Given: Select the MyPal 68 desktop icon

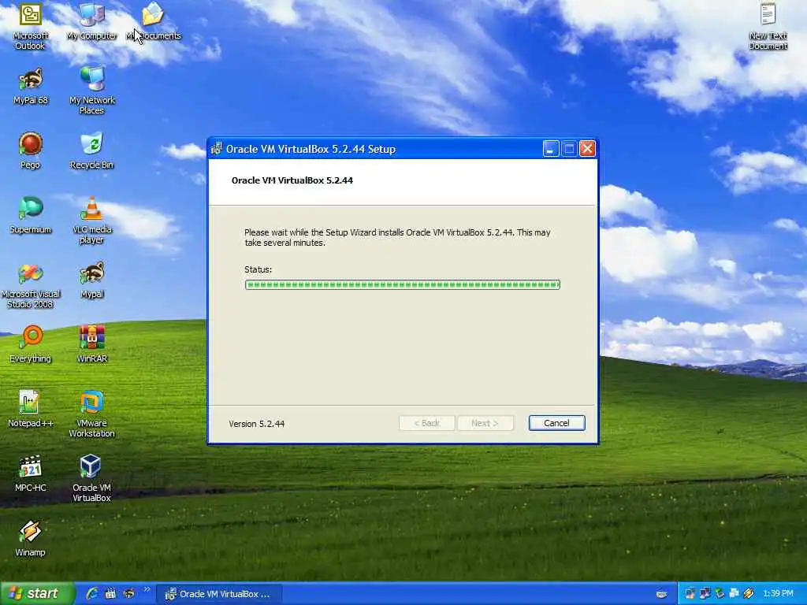Looking at the screenshot, I should tap(31, 85).
